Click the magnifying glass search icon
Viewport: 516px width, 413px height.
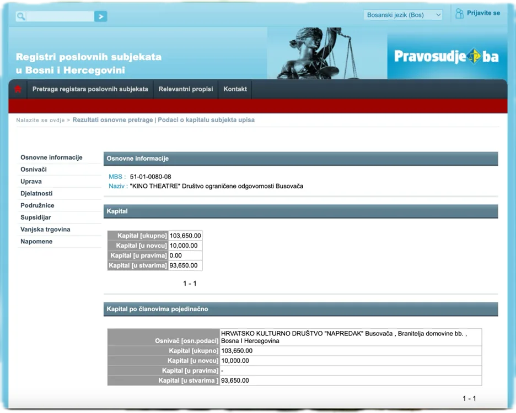pos(21,17)
